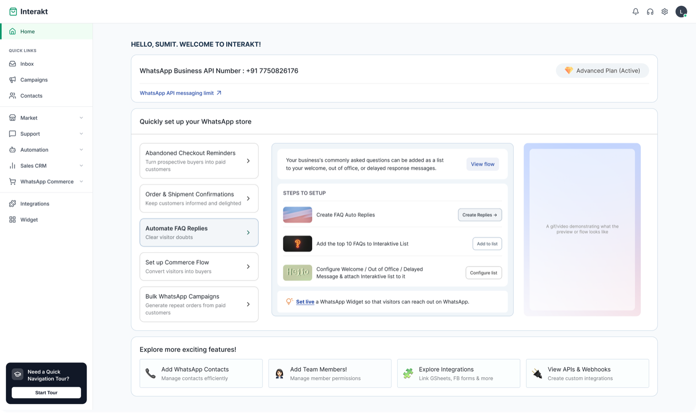Expand the WhatsApp Commerce menu chevron
This screenshot has width=696, height=413.
[82, 182]
